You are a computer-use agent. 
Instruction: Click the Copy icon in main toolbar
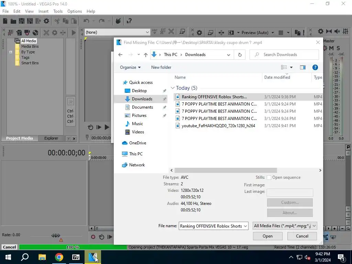66,21
